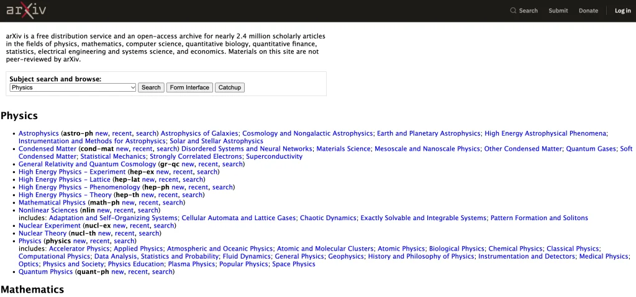This screenshot has width=636, height=297.
Task: Open Quantum Gases link
Action: 591,149
